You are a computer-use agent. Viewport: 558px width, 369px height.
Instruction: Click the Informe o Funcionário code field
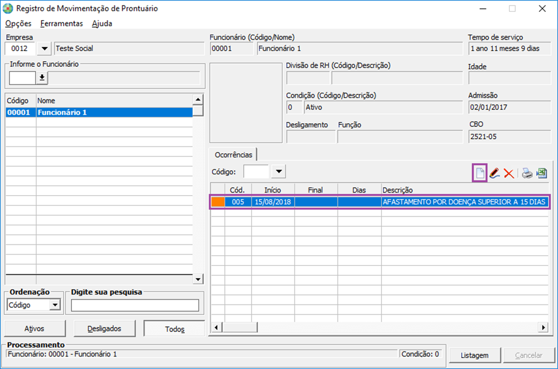pos(22,78)
